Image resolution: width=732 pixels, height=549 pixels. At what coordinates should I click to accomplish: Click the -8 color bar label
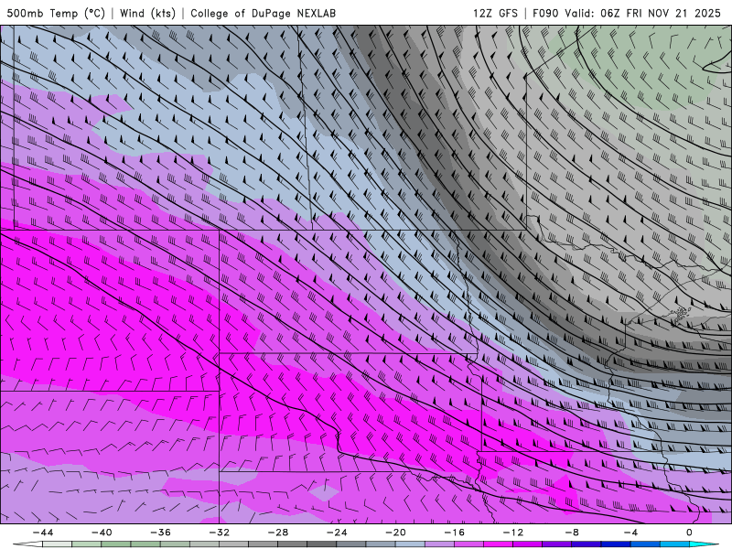[573, 533]
